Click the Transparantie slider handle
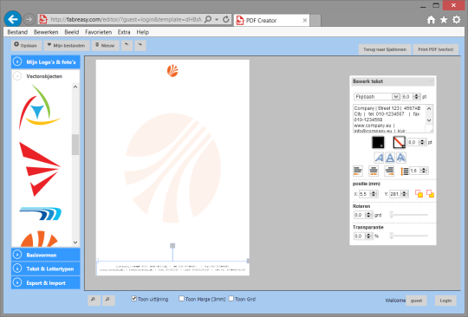Viewport: 468px width, 317px height. [x=392, y=236]
